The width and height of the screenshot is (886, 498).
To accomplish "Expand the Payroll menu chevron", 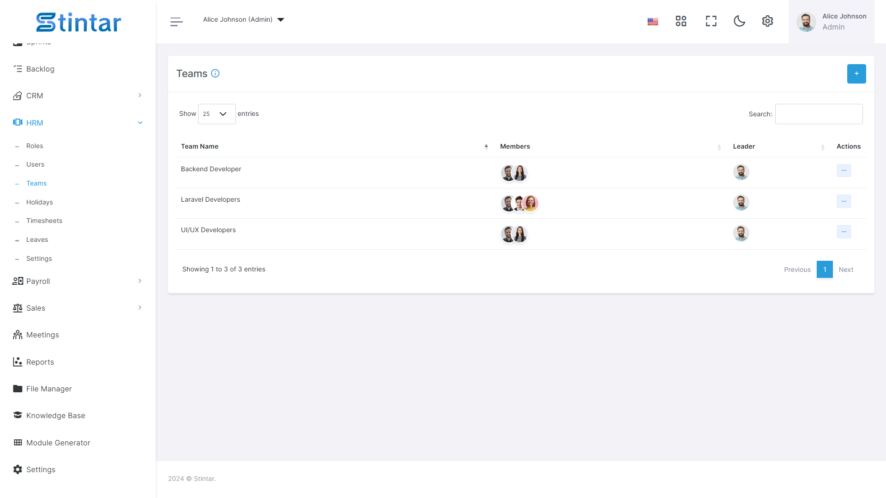I will point(140,281).
